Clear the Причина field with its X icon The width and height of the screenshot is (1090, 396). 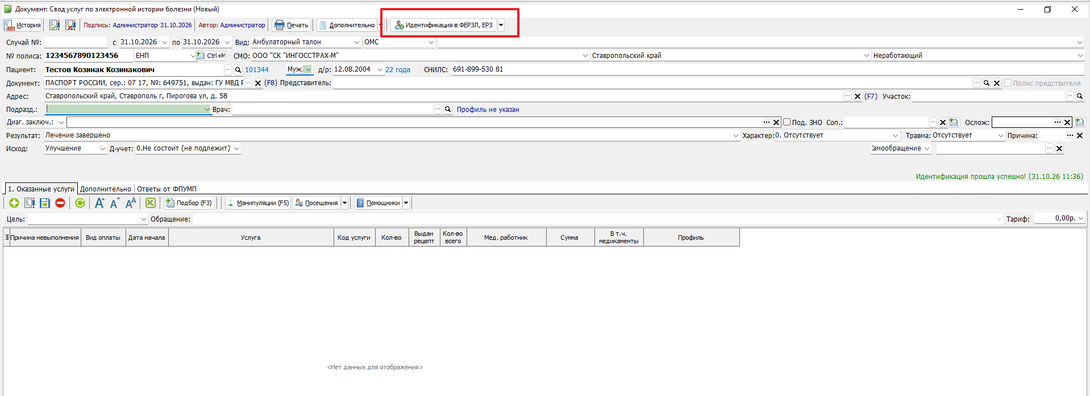[x=1080, y=135]
